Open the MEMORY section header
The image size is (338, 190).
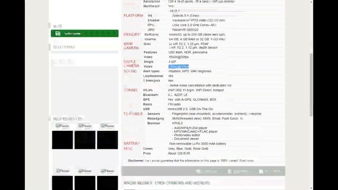(132, 34)
